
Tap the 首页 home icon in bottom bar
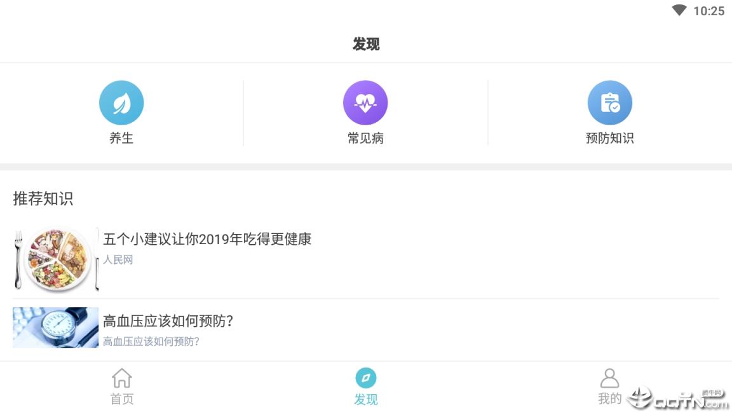[121, 378]
